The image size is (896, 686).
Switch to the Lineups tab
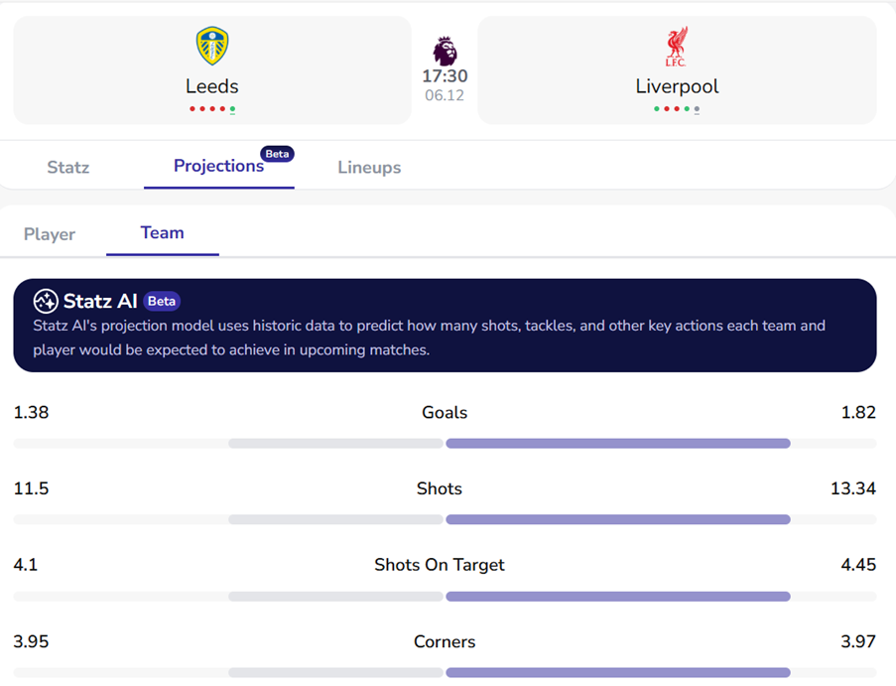click(x=369, y=167)
